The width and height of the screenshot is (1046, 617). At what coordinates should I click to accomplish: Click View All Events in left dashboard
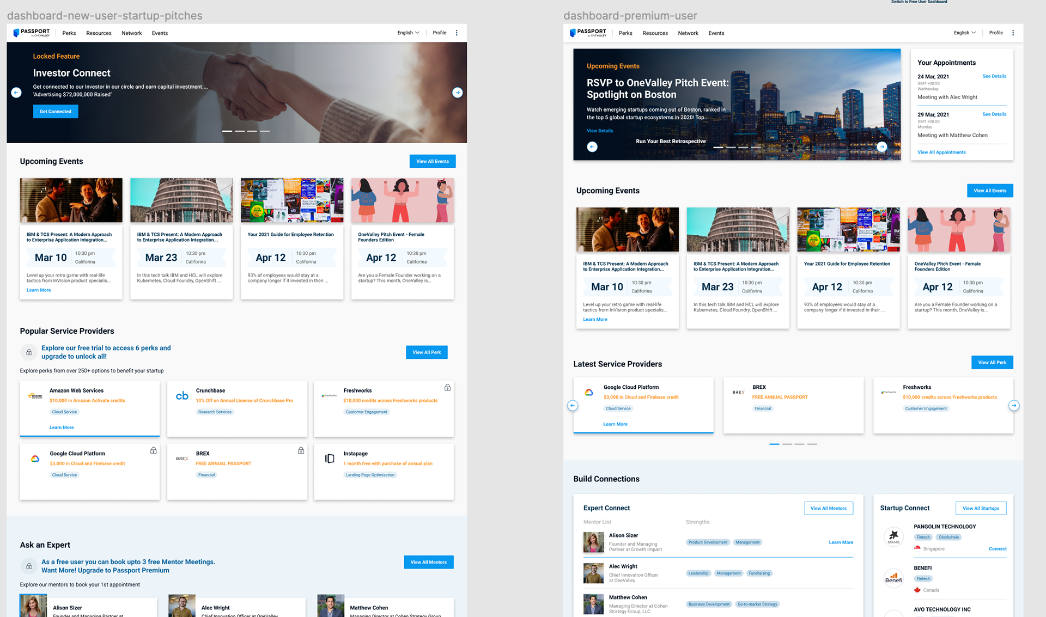tap(433, 161)
